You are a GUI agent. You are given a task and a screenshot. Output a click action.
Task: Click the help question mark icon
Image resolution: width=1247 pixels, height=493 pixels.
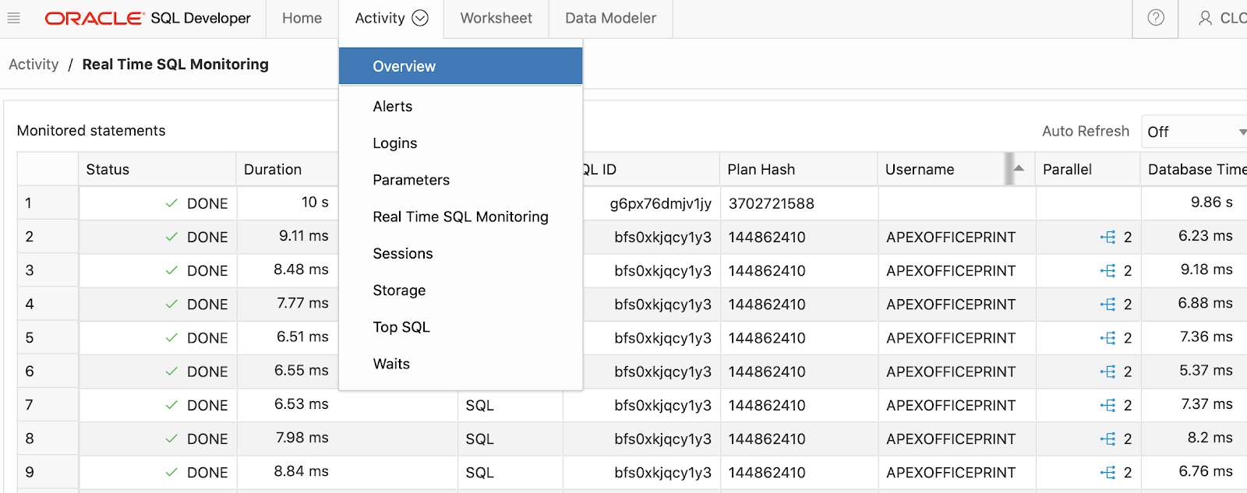[1156, 18]
